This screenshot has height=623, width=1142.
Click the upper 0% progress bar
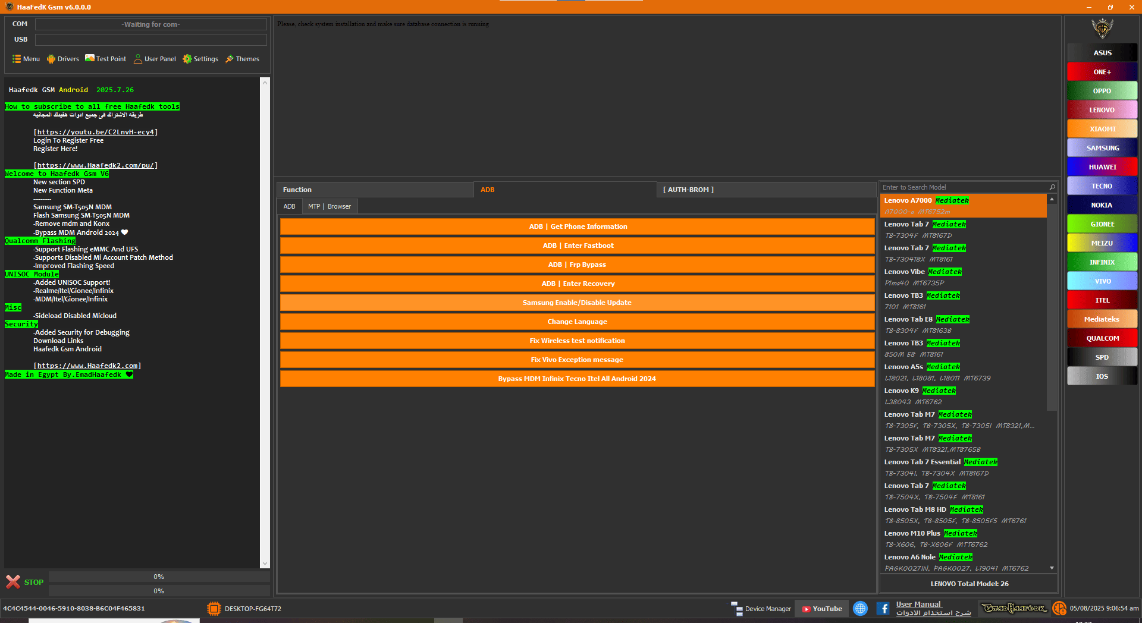[159, 577]
